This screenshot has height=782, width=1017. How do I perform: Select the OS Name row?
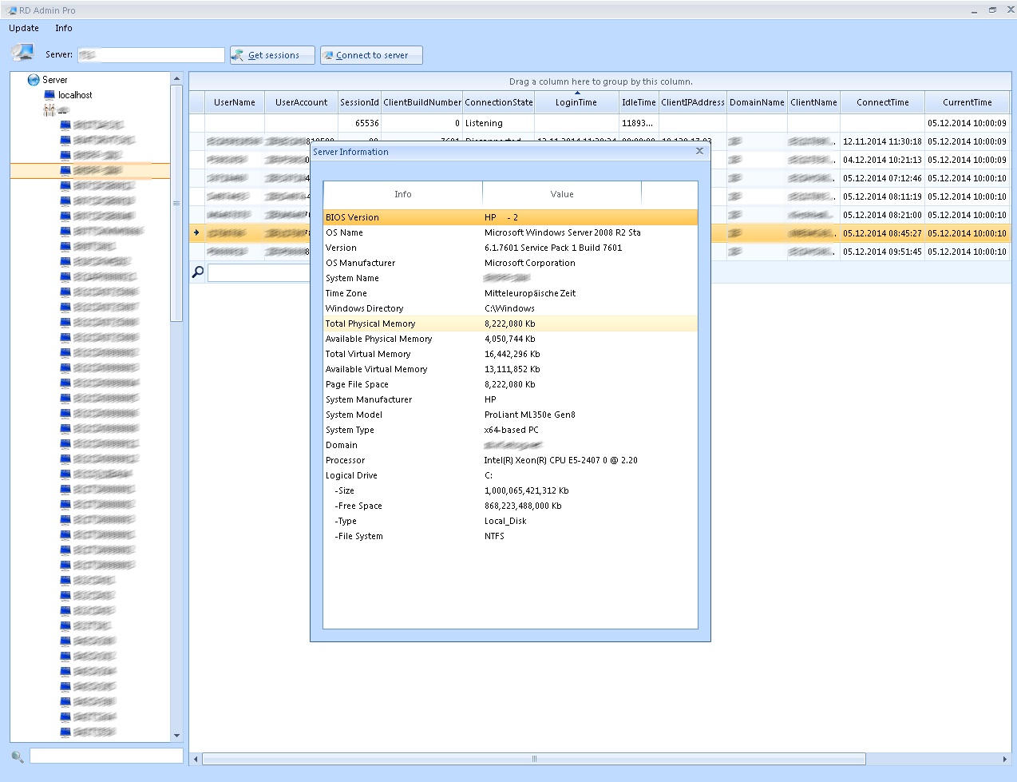tap(510, 232)
